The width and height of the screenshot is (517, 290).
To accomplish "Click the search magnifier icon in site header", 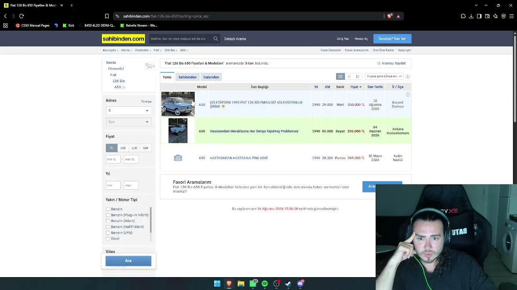I will 216,39.
